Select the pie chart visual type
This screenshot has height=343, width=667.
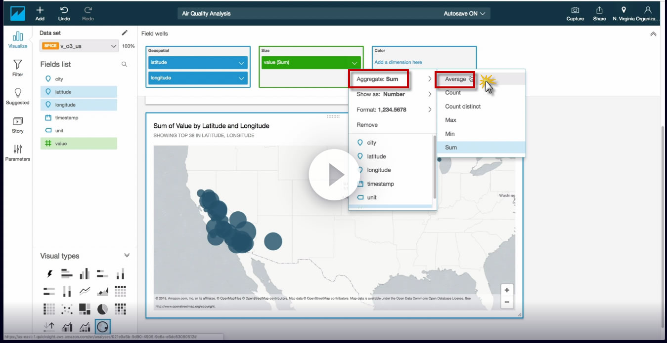pyautogui.click(x=102, y=309)
